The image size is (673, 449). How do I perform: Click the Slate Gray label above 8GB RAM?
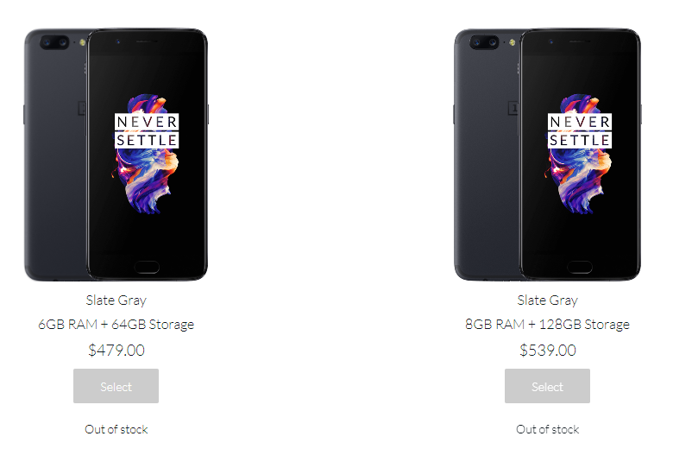click(x=547, y=300)
